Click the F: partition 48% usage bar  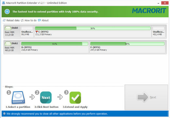(127, 44)
